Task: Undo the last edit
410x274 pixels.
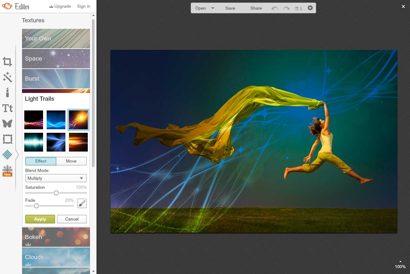Action: tap(275, 8)
